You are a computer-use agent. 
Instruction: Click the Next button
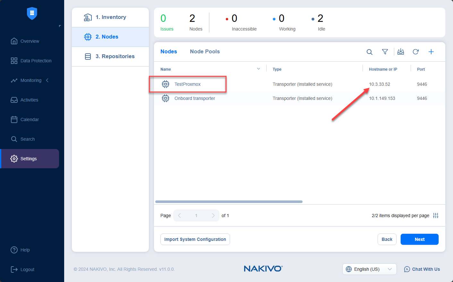coord(420,239)
